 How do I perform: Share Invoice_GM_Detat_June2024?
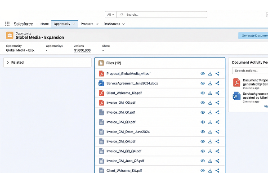tap(217, 132)
